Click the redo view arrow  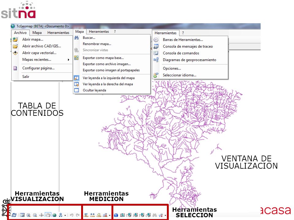tap(78, 215)
